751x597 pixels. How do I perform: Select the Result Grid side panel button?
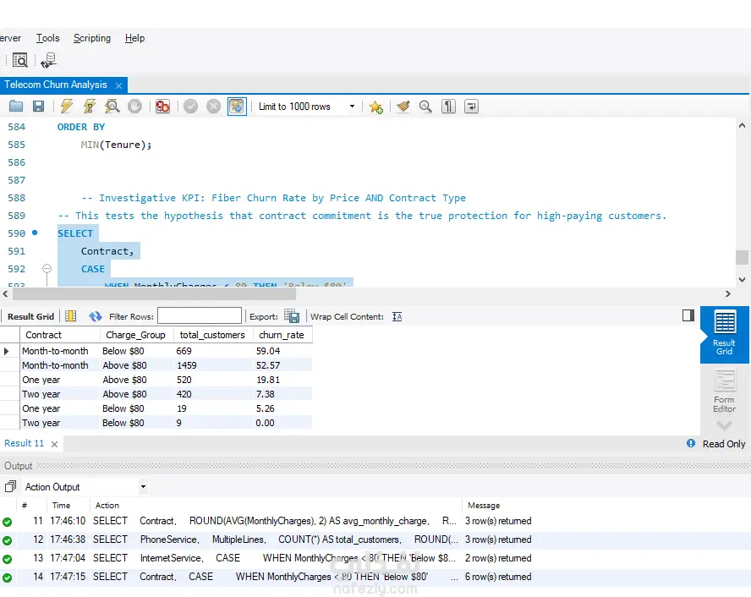tap(725, 334)
